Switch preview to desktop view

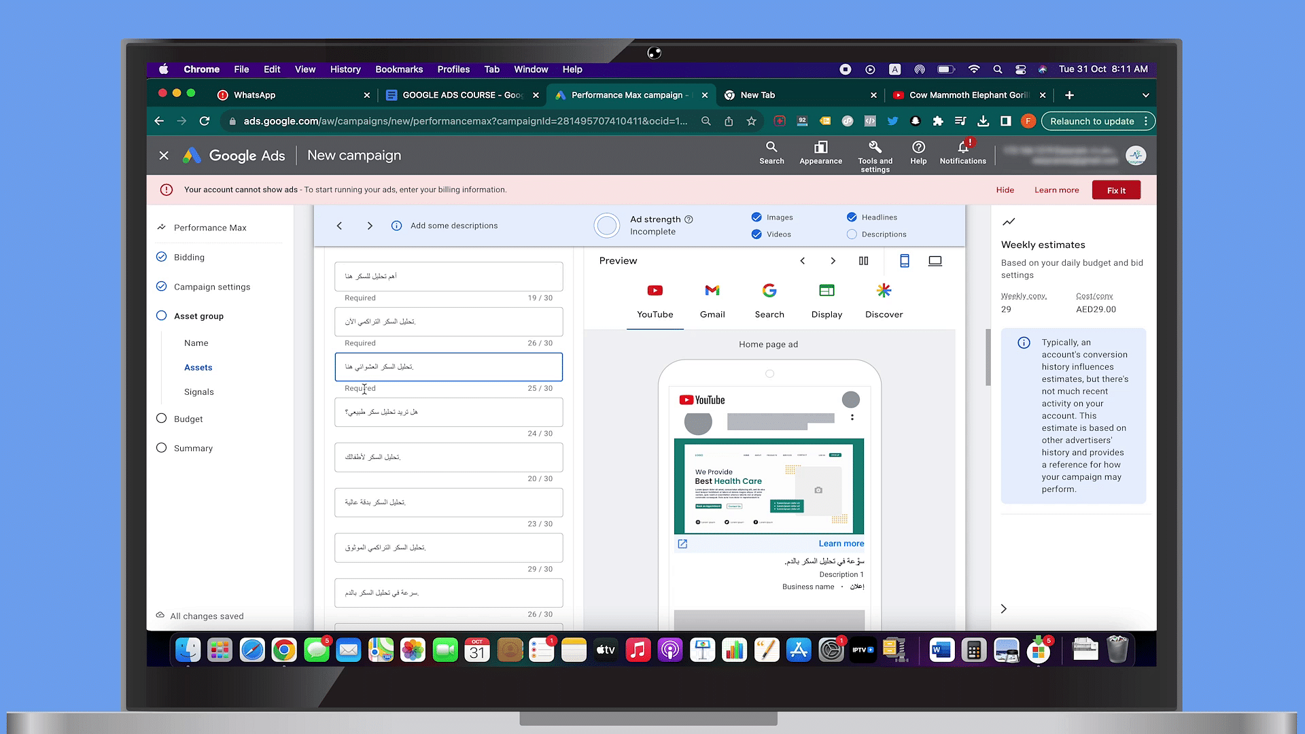coord(935,261)
